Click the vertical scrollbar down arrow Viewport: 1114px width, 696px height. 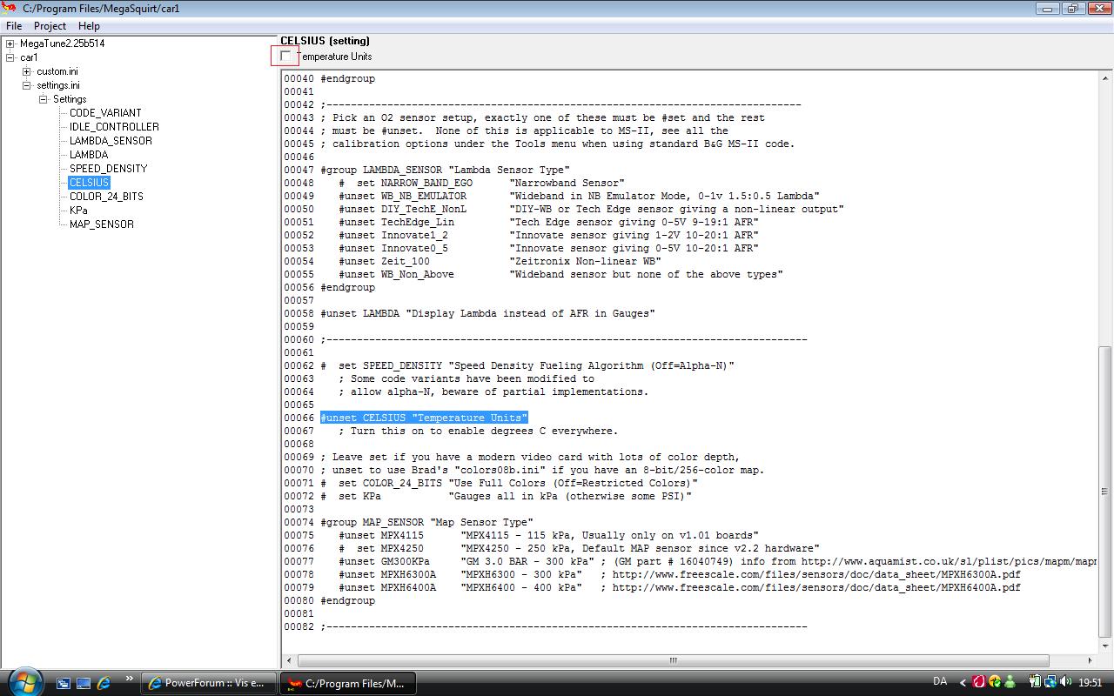point(1106,646)
